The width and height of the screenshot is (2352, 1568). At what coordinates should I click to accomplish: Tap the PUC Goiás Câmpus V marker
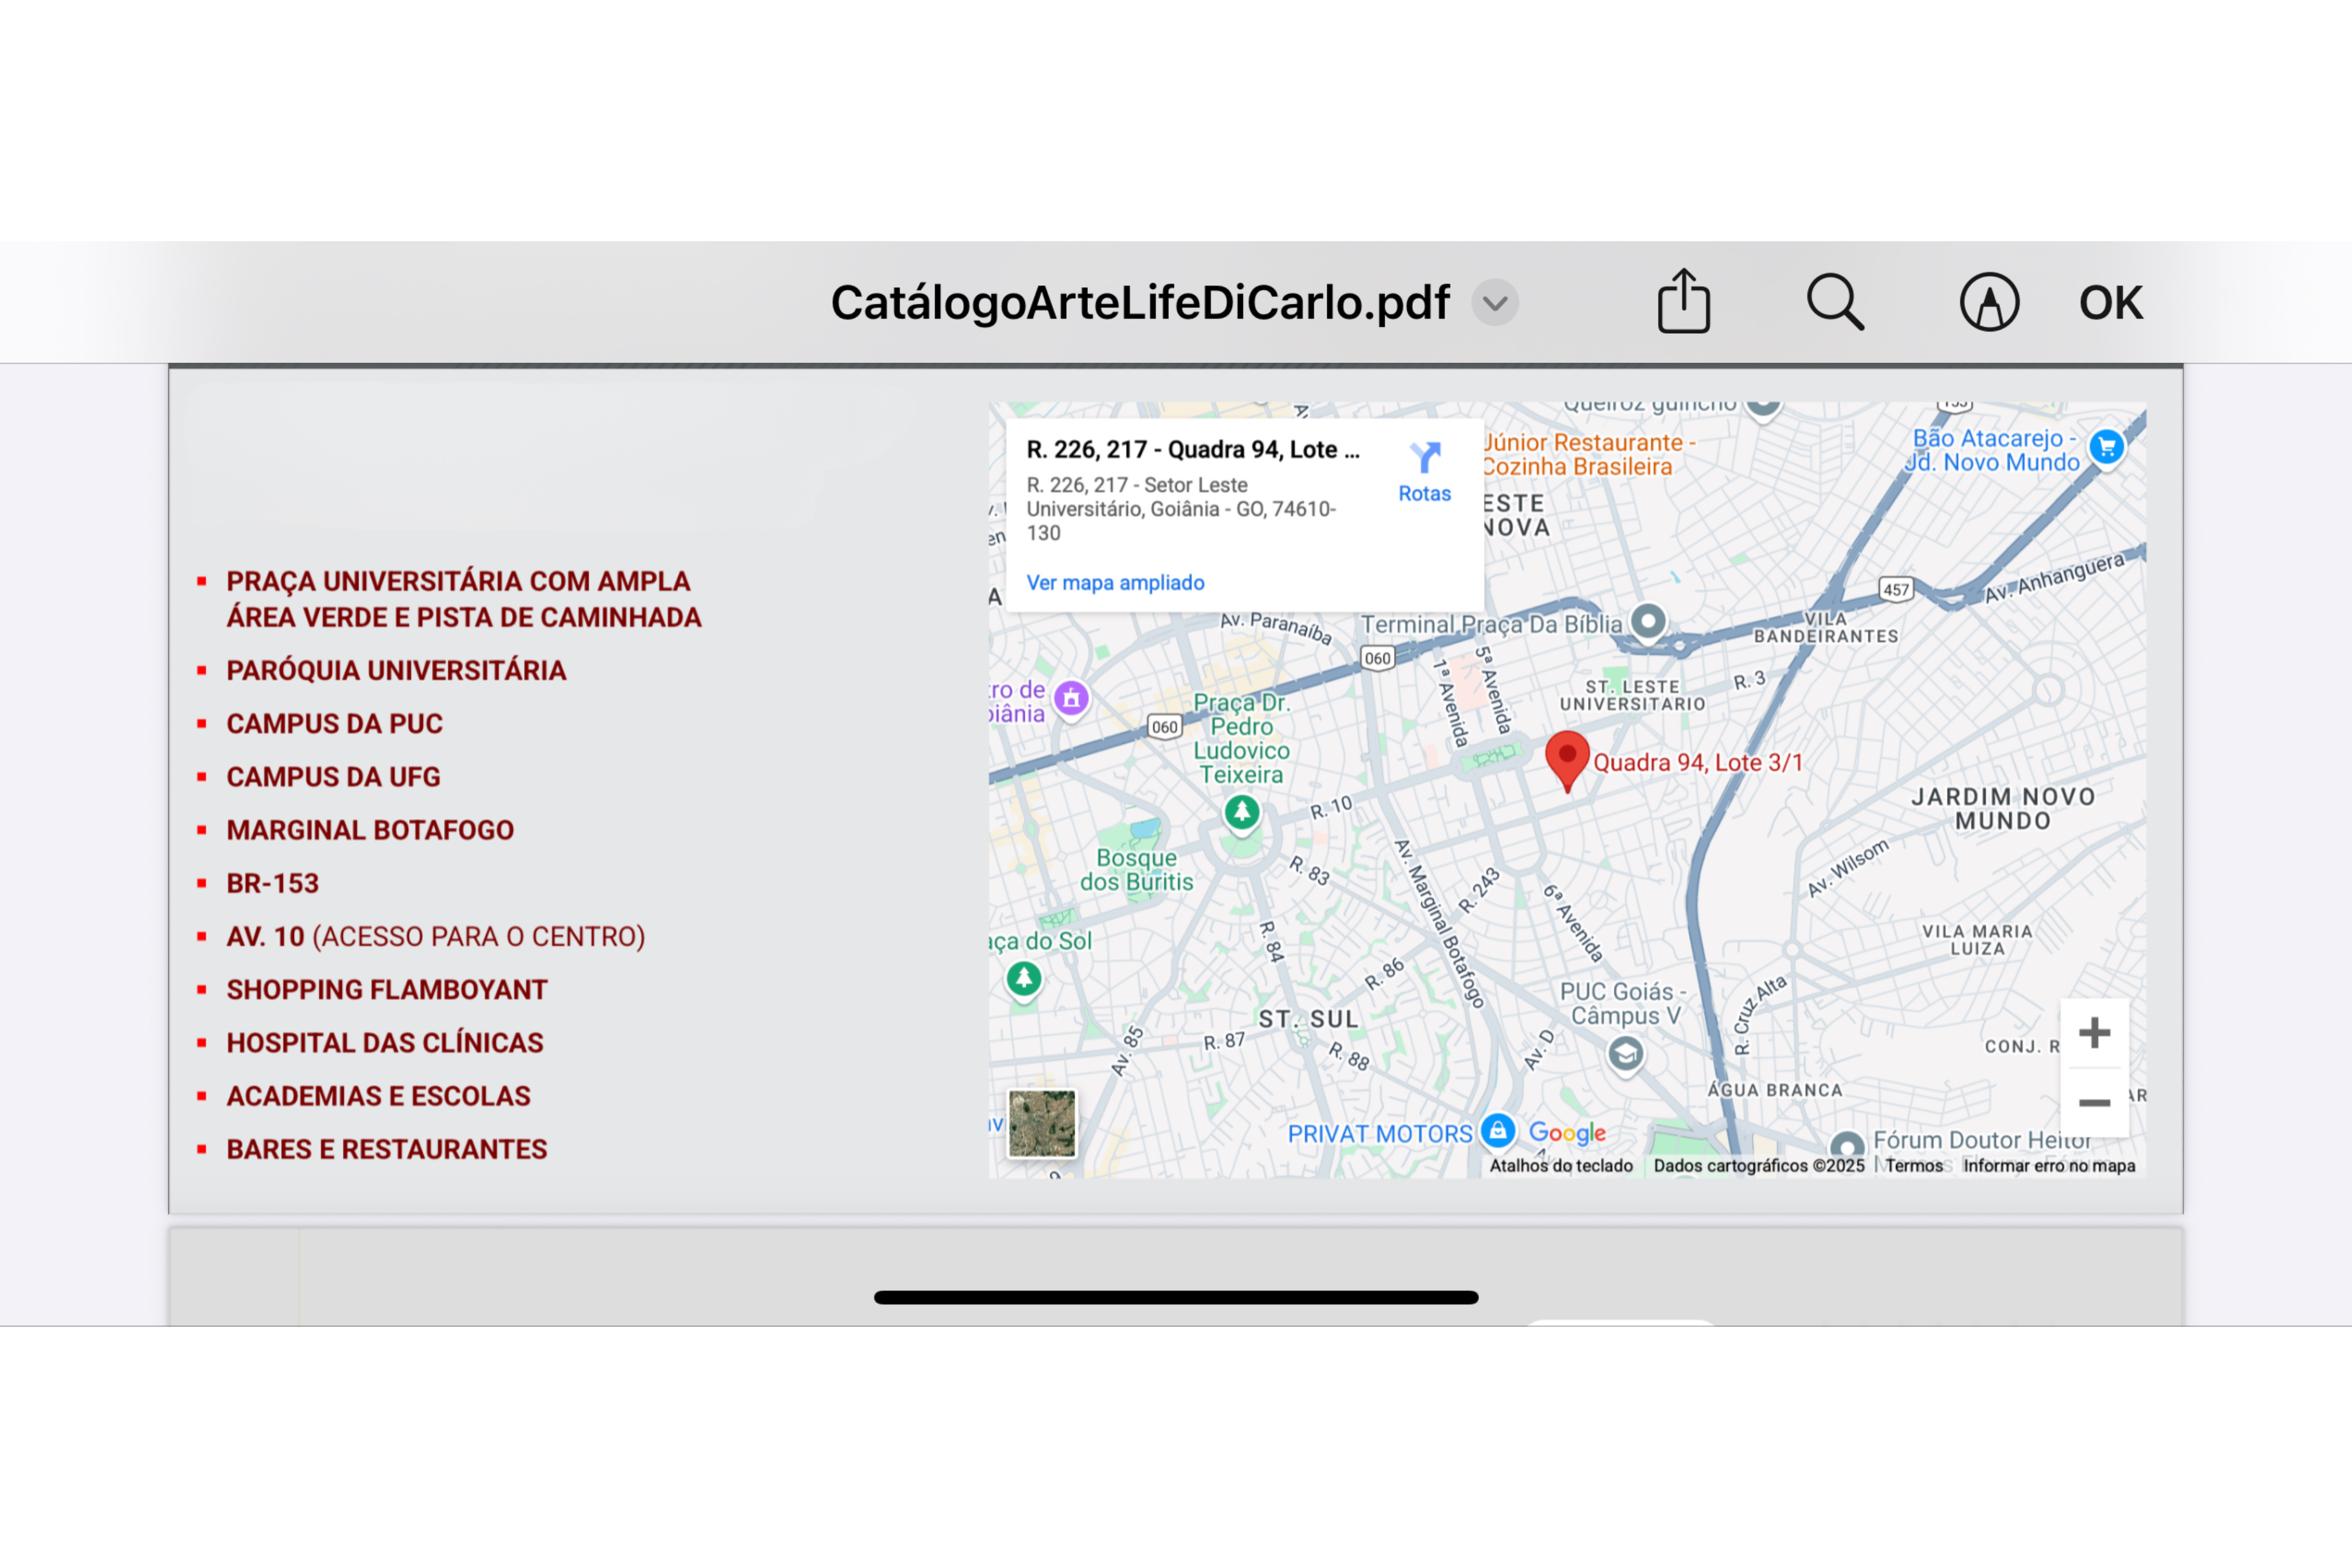[x=1626, y=1054]
